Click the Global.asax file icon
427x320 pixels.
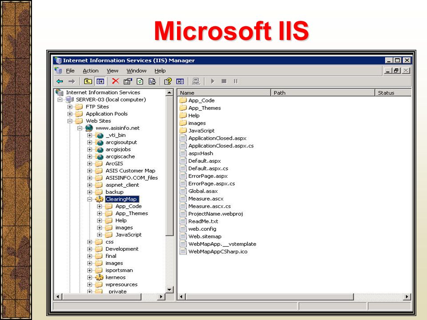183,191
